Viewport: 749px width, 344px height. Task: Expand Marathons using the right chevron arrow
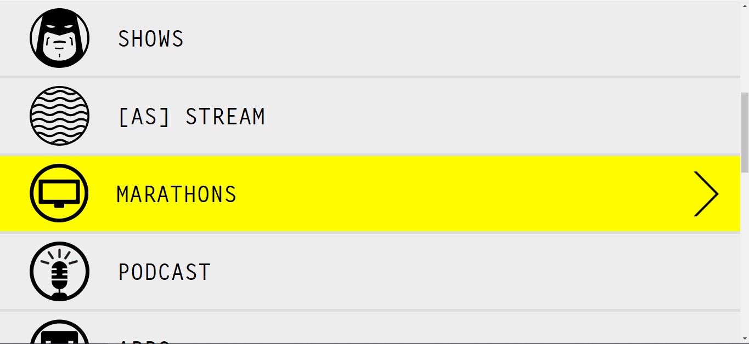point(706,194)
